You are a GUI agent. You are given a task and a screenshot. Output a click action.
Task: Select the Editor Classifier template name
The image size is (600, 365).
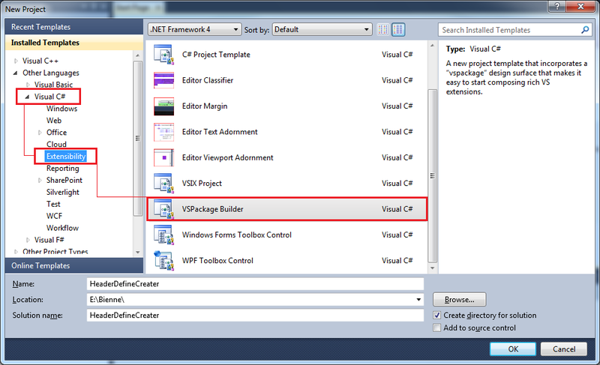coord(208,80)
